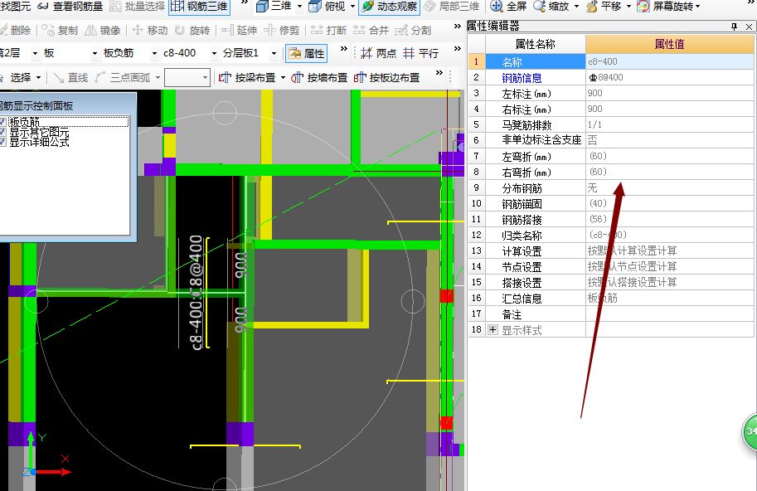Click 两点 axis tool
Screen dimensions: 757x491
pyautogui.click(x=378, y=53)
